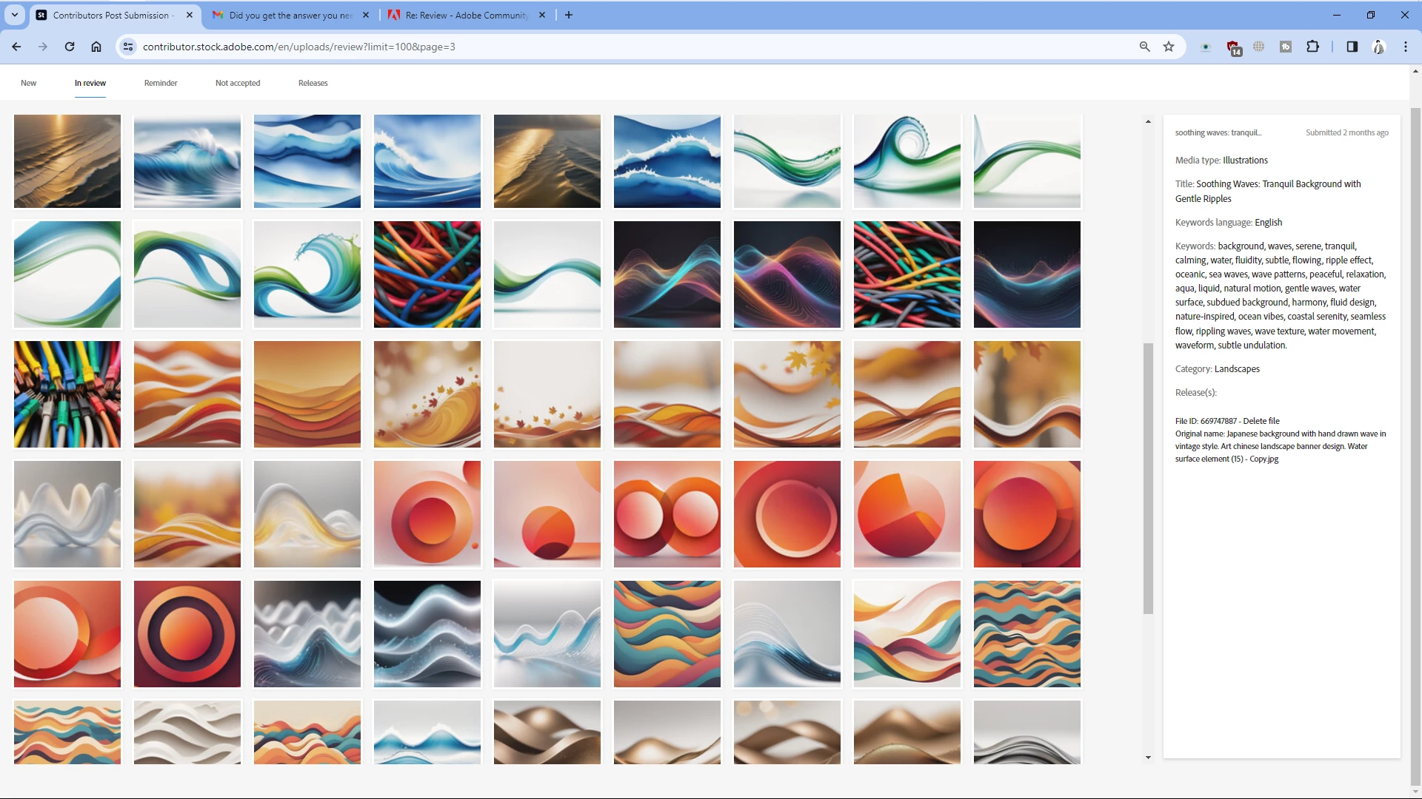The width and height of the screenshot is (1422, 799).
Task: Open the Releases tab
Action: pos(313,83)
